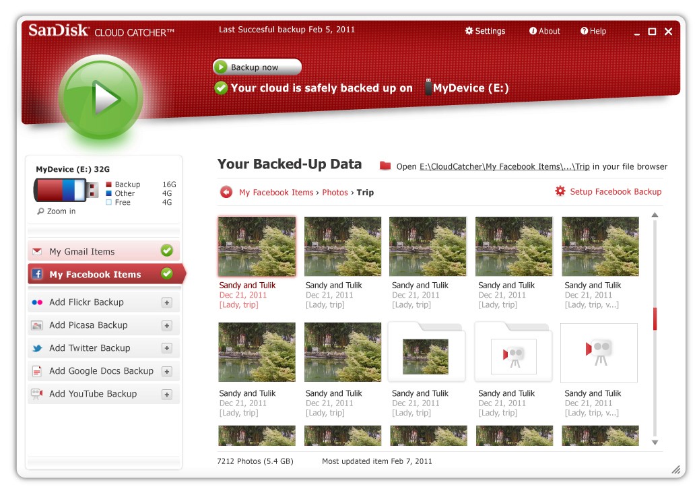The width and height of the screenshot is (695, 497).
Task: Click the green checkmark on My Gmail Items
Action: tap(166, 251)
